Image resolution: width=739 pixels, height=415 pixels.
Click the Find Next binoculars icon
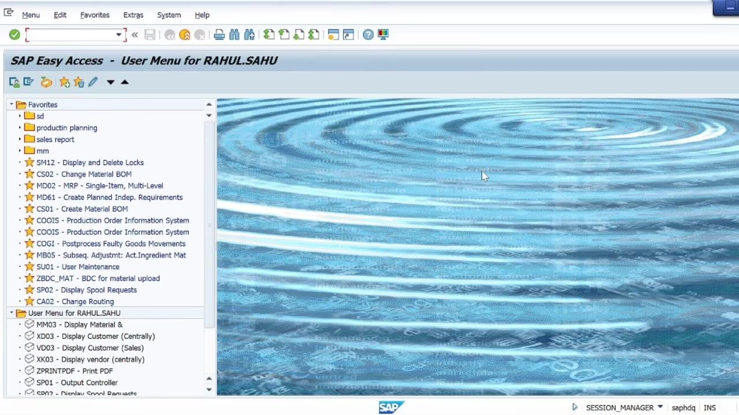[249, 35]
